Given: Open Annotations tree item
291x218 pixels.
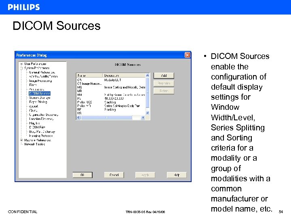Looking at the screenshot, I should [x=36, y=89].
